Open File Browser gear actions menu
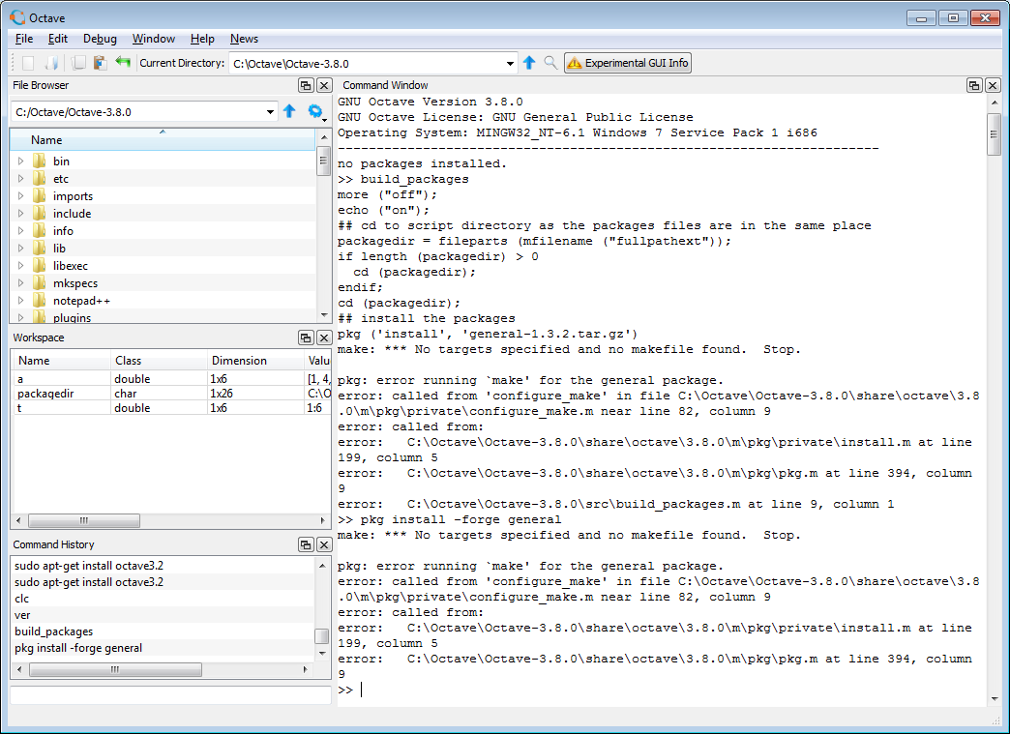The width and height of the screenshot is (1010, 734). 315,112
